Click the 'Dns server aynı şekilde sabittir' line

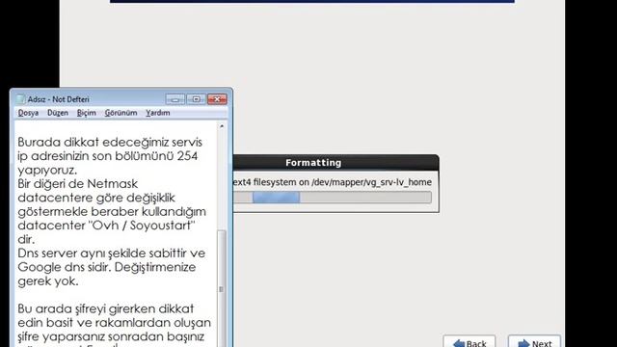(x=112, y=253)
